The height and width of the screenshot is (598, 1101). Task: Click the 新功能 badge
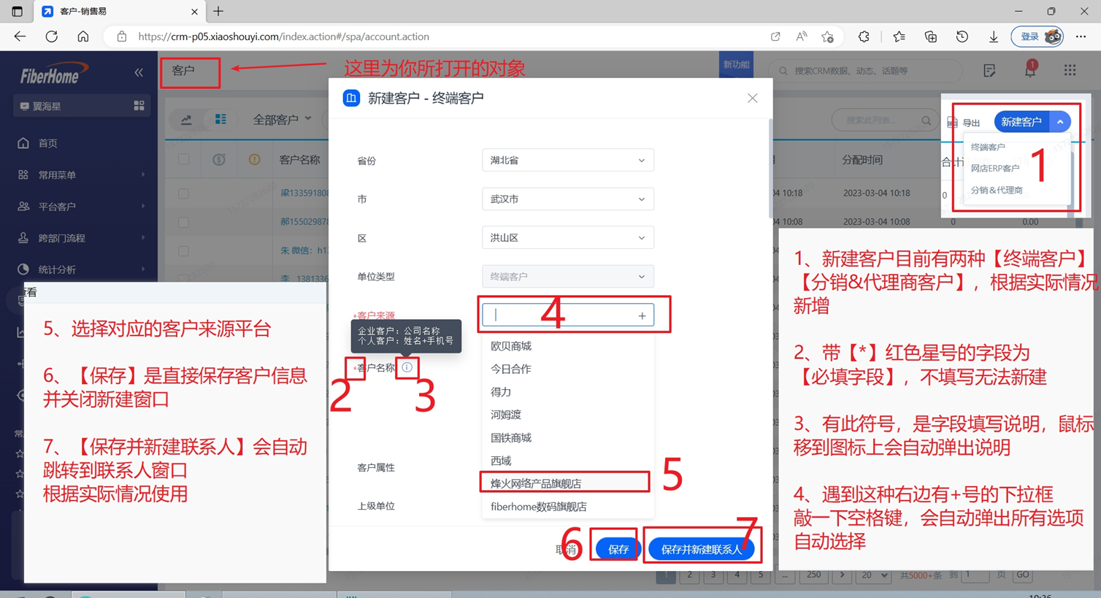[736, 64]
